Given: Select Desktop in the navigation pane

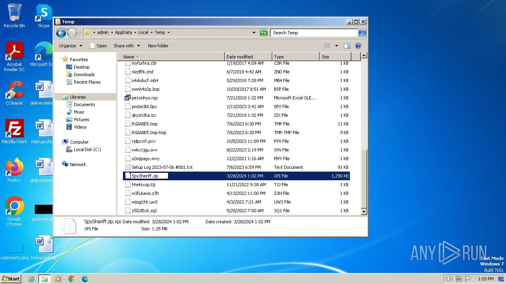Looking at the screenshot, I should pos(81,67).
